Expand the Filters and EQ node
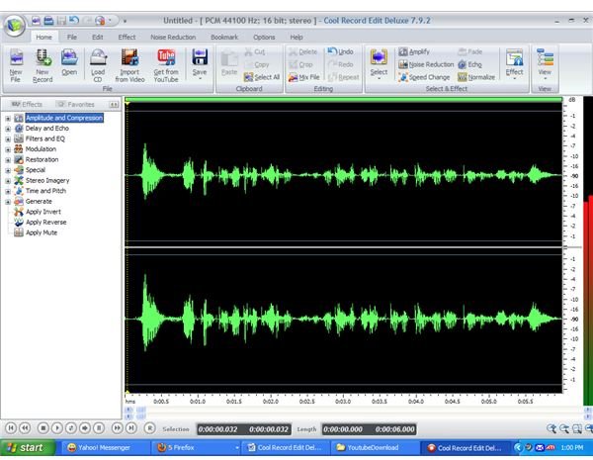 click(8, 139)
